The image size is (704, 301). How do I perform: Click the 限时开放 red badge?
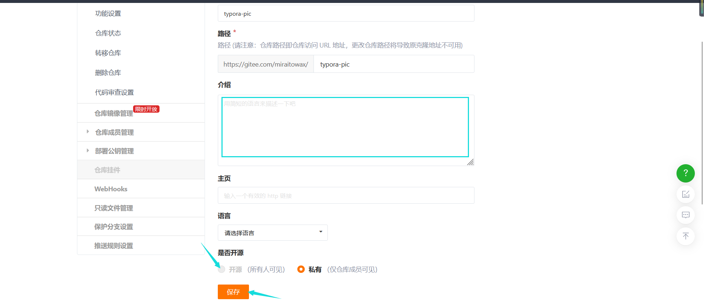146,109
